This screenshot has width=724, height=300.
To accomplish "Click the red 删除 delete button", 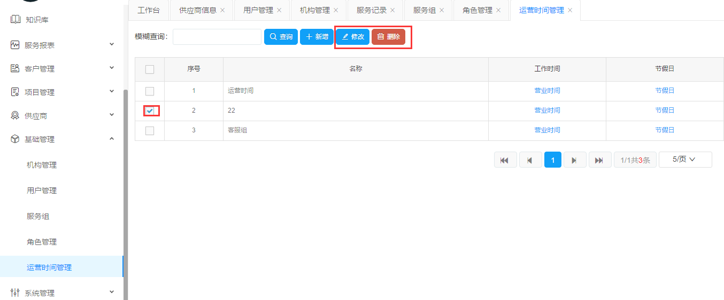I will click(x=388, y=37).
